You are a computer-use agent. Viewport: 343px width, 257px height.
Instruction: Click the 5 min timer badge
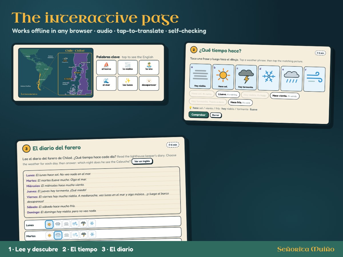pos(320,53)
